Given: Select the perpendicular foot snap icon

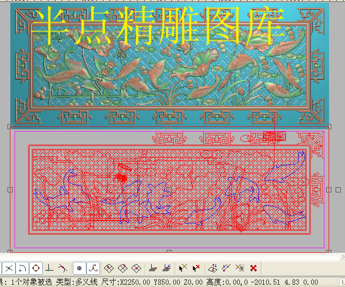Looking at the screenshot, I should [x=49, y=268].
